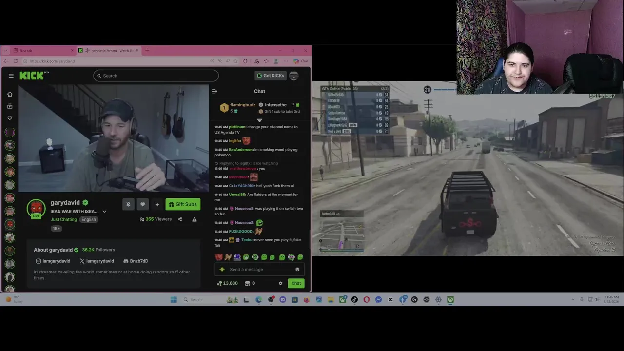Viewport: 624px width, 351px height.
Task: Click the KICK logo
Action: (x=34, y=76)
